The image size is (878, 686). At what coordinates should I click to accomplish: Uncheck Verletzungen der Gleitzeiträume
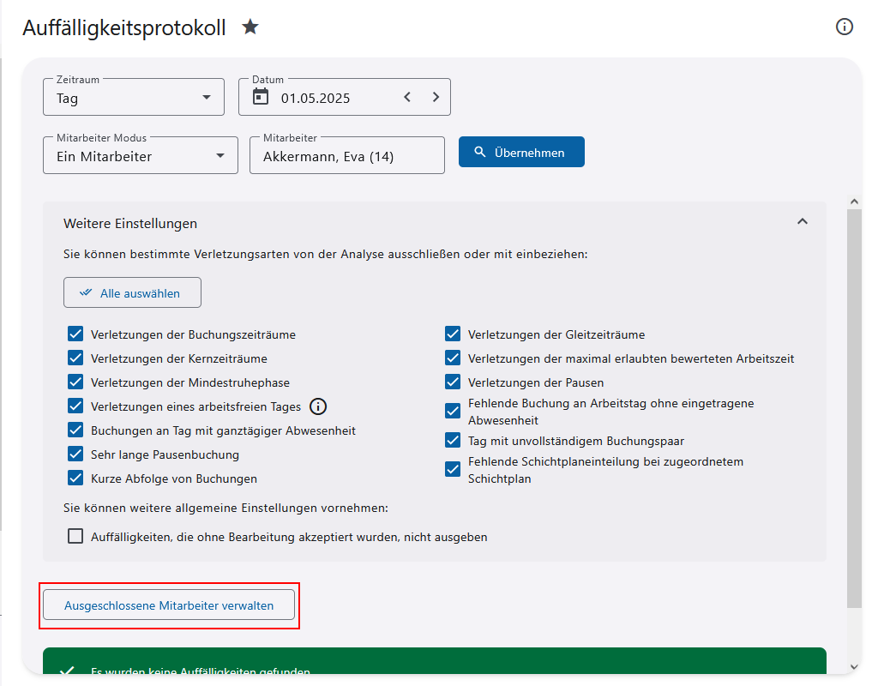pos(453,334)
